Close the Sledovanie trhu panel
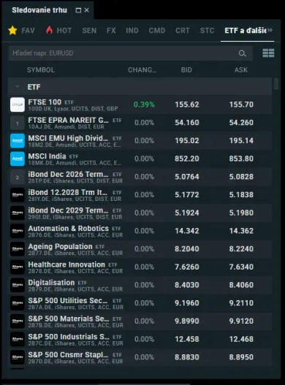Viewport: 285px width, 385px height. (x=87, y=10)
